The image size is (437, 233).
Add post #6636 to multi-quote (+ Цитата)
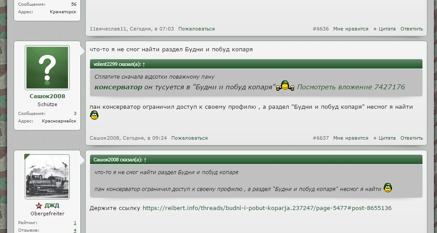coord(384,29)
